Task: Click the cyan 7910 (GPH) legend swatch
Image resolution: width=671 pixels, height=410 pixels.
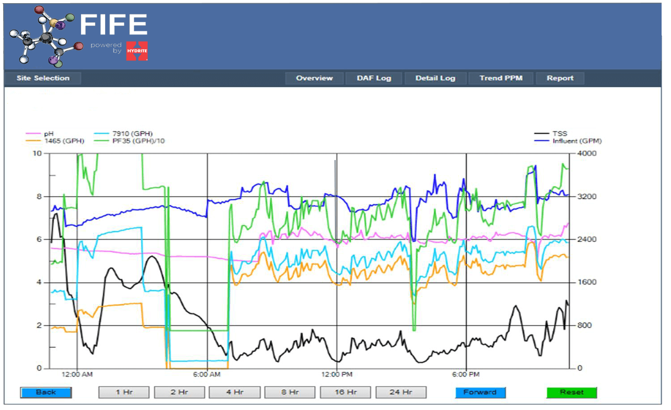Action: tap(102, 134)
